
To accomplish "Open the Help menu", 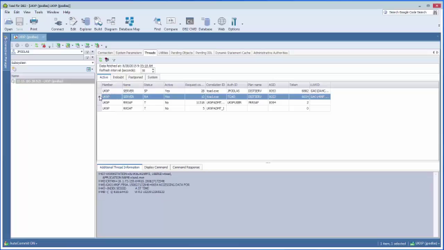I will [x=67, y=12].
